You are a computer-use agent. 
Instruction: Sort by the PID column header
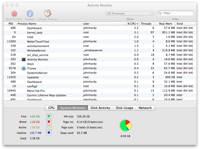[x=10, y=24]
